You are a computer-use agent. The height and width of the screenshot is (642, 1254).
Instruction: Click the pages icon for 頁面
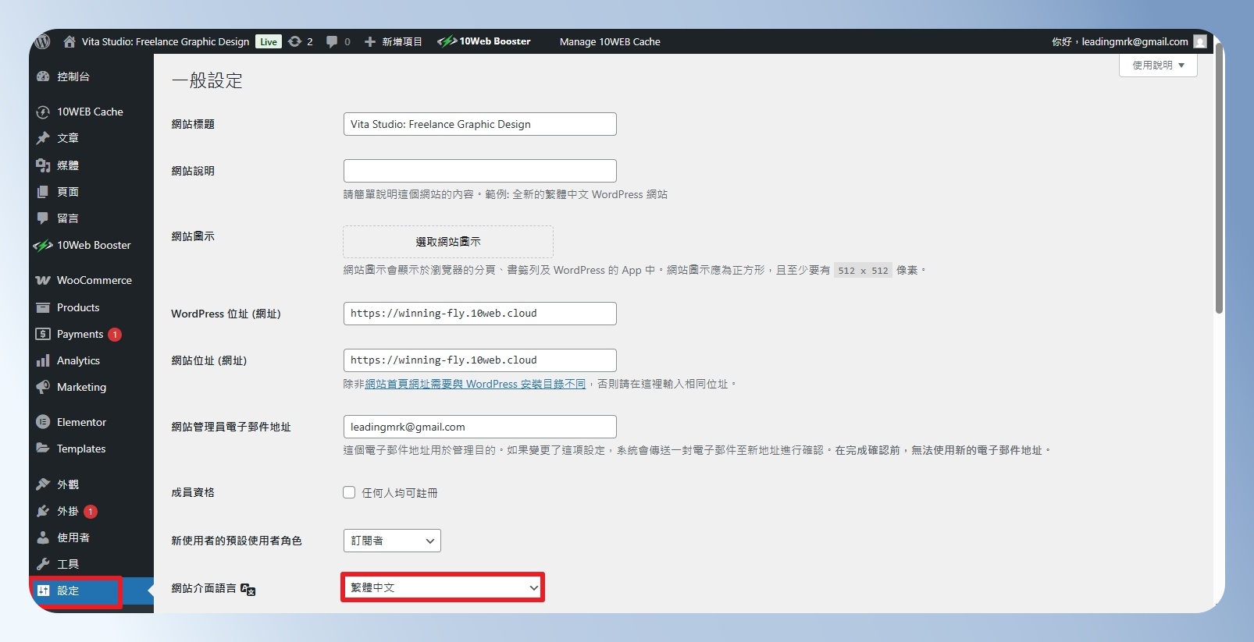click(43, 192)
